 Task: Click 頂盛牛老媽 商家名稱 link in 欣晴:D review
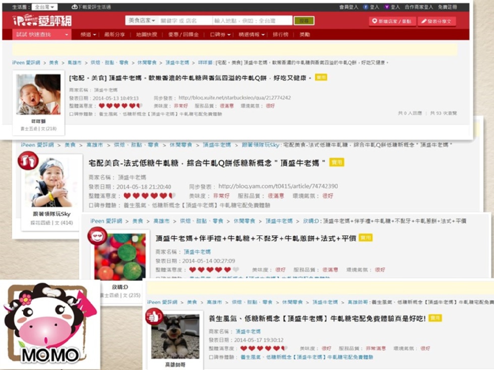(197, 252)
